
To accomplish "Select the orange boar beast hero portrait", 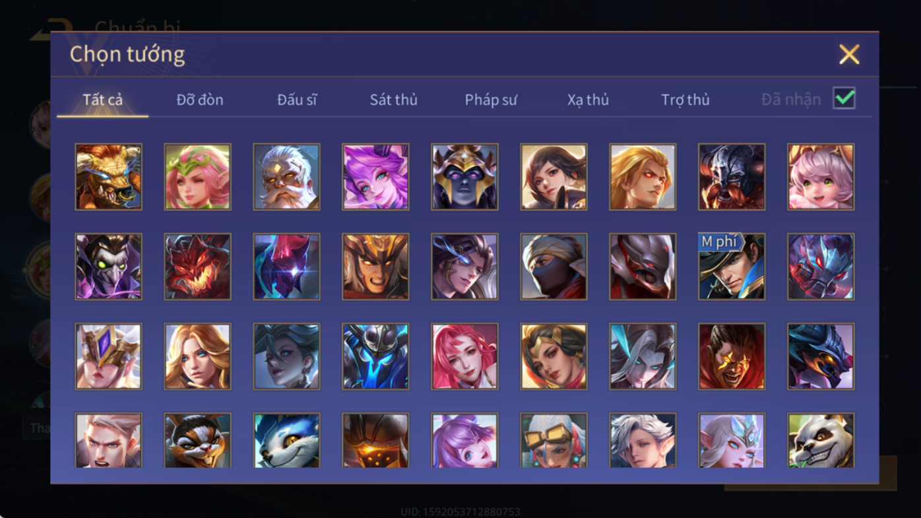I will [108, 177].
